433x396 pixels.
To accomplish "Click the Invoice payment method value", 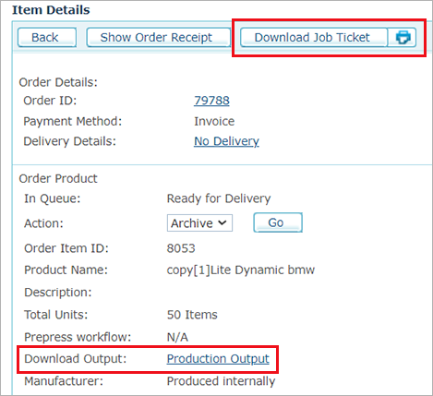I will tap(214, 121).
